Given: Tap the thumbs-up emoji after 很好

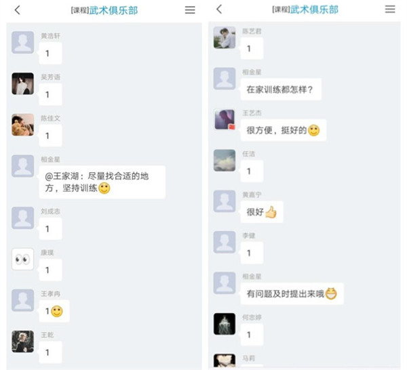Looking at the screenshot, I should pyautogui.click(x=271, y=212).
